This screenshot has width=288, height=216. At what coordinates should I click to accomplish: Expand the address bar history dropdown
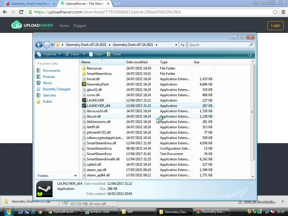click(x=176, y=45)
